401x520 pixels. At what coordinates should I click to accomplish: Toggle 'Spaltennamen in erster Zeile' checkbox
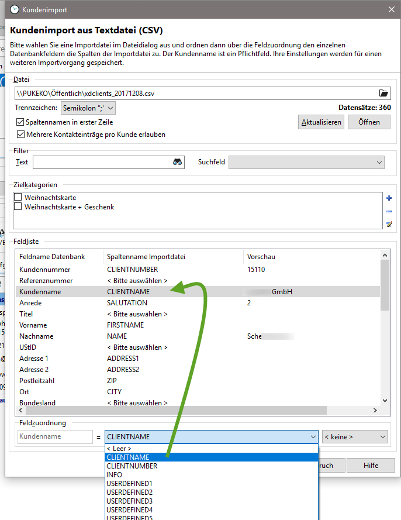click(x=21, y=122)
